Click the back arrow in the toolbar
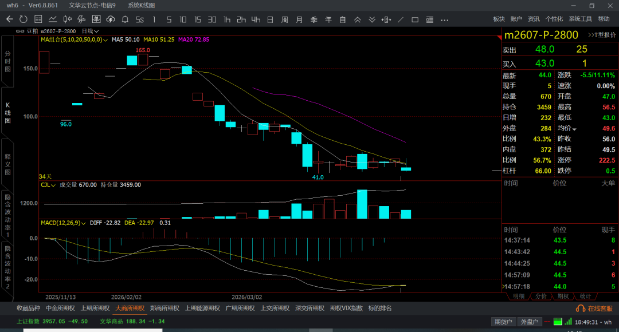Viewport: 619px width, 332px height. [9, 19]
